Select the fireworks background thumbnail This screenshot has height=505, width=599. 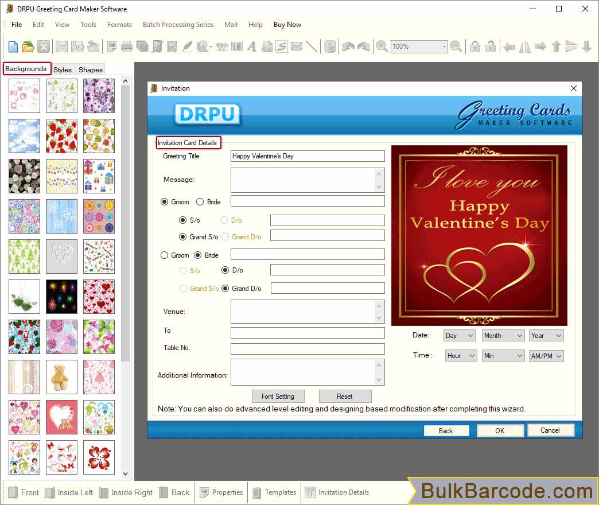pos(61,297)
